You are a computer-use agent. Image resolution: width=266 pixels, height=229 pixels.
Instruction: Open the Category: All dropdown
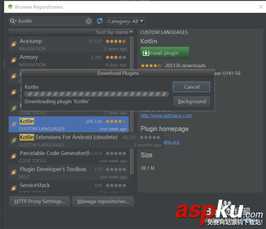tap(126, 21)
